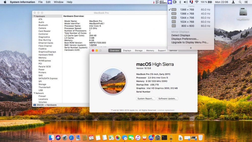
Task: Open iBooks from the Dock
Action: (144, 138)
